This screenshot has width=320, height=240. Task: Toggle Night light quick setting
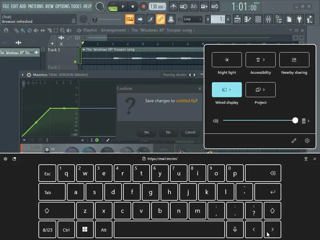pos(227,60)
